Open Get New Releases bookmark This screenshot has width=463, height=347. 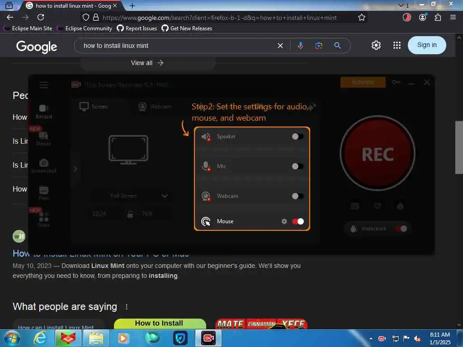coord(187,28)
